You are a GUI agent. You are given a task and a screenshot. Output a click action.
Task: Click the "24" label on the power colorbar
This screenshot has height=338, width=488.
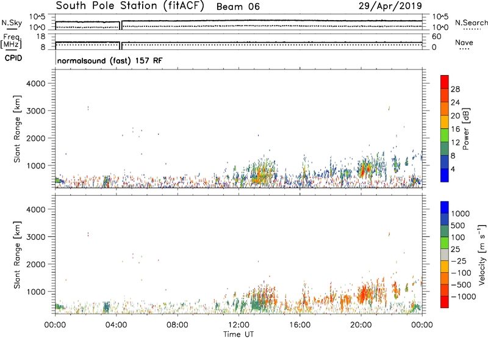pyautogui.click(x=455, y=102)
